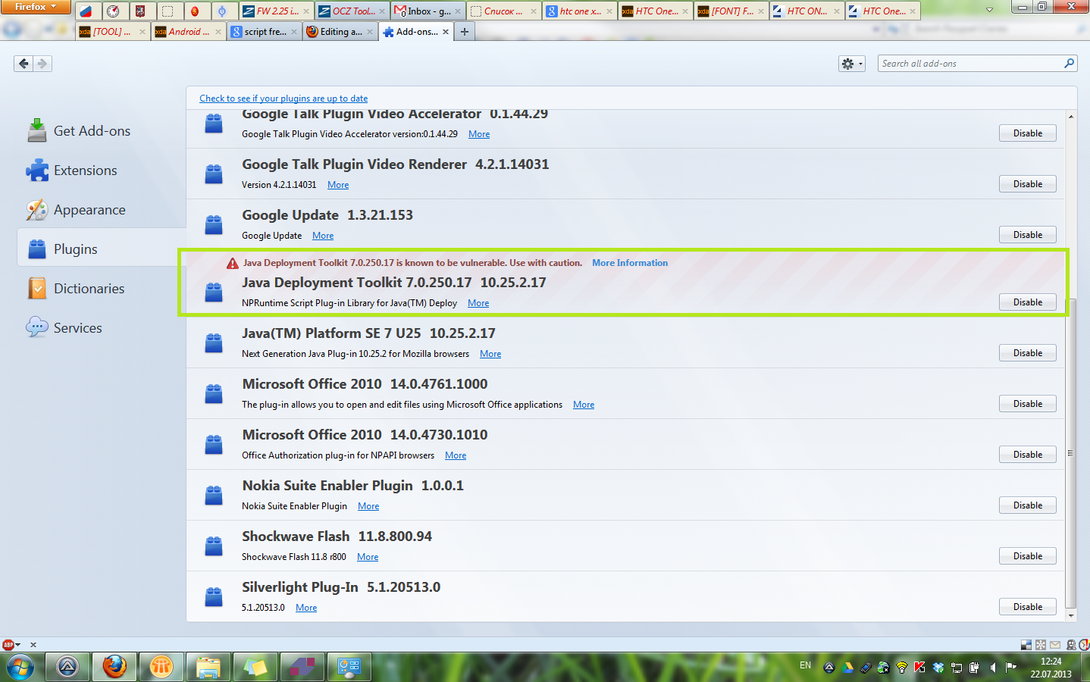The height and width of the screenshot is (682, 1090).
Task: Switch to the script fre... tab
Action: (264, 31)
